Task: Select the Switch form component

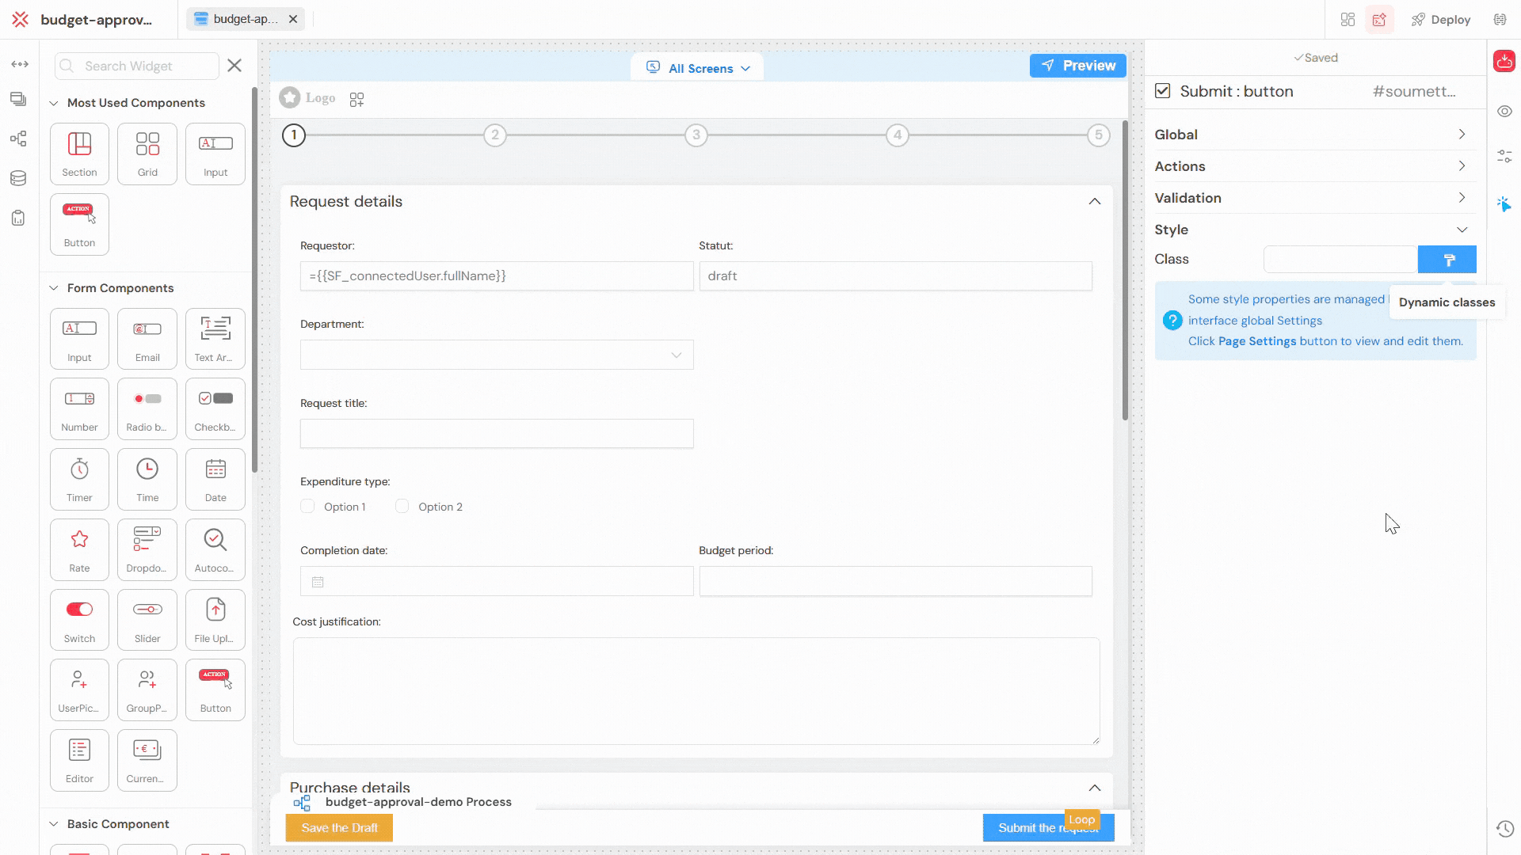Action: (78, 620)
